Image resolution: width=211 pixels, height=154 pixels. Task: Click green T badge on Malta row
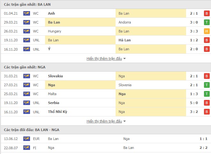(x=207, y=94)
